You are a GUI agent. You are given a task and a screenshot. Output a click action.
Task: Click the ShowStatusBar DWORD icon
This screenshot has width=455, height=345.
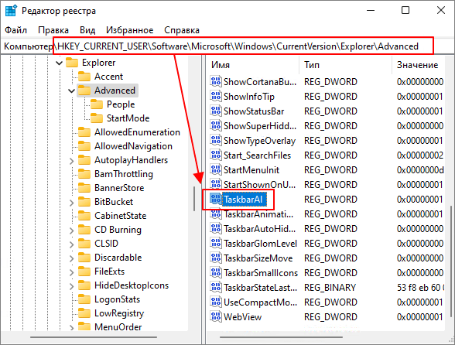click(x=216, y=111)
